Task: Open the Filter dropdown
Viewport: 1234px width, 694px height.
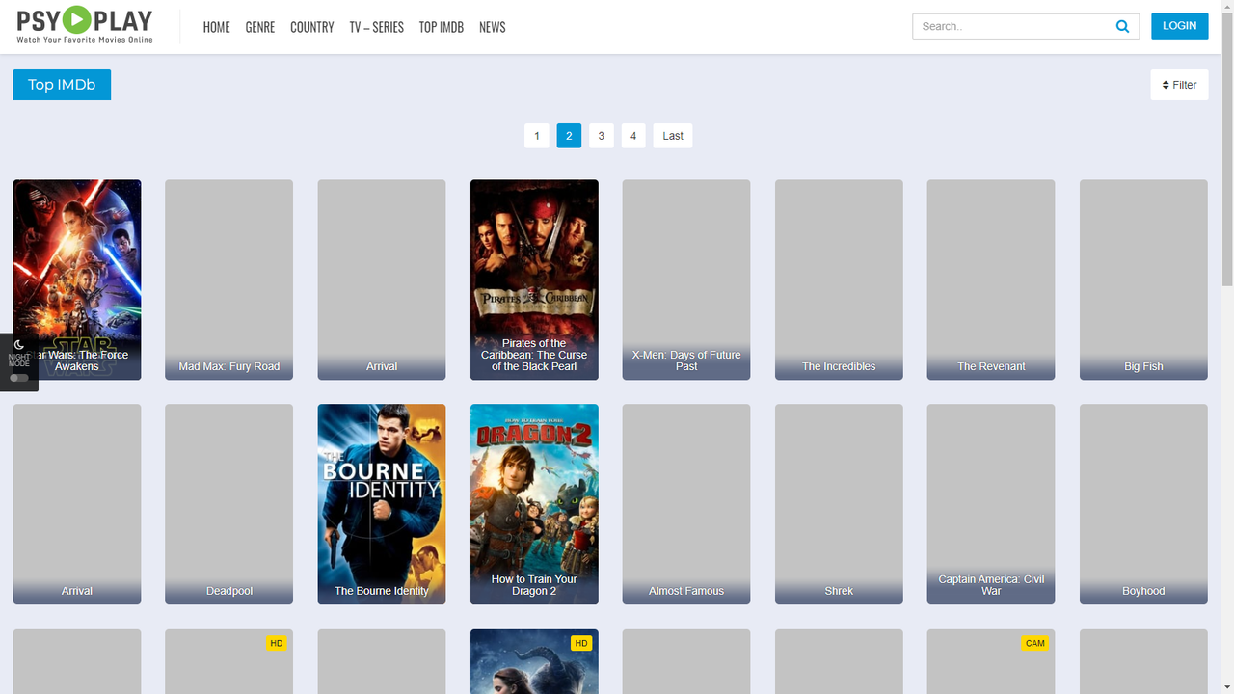Action: pyautogui.click(x=1179, y=85)
